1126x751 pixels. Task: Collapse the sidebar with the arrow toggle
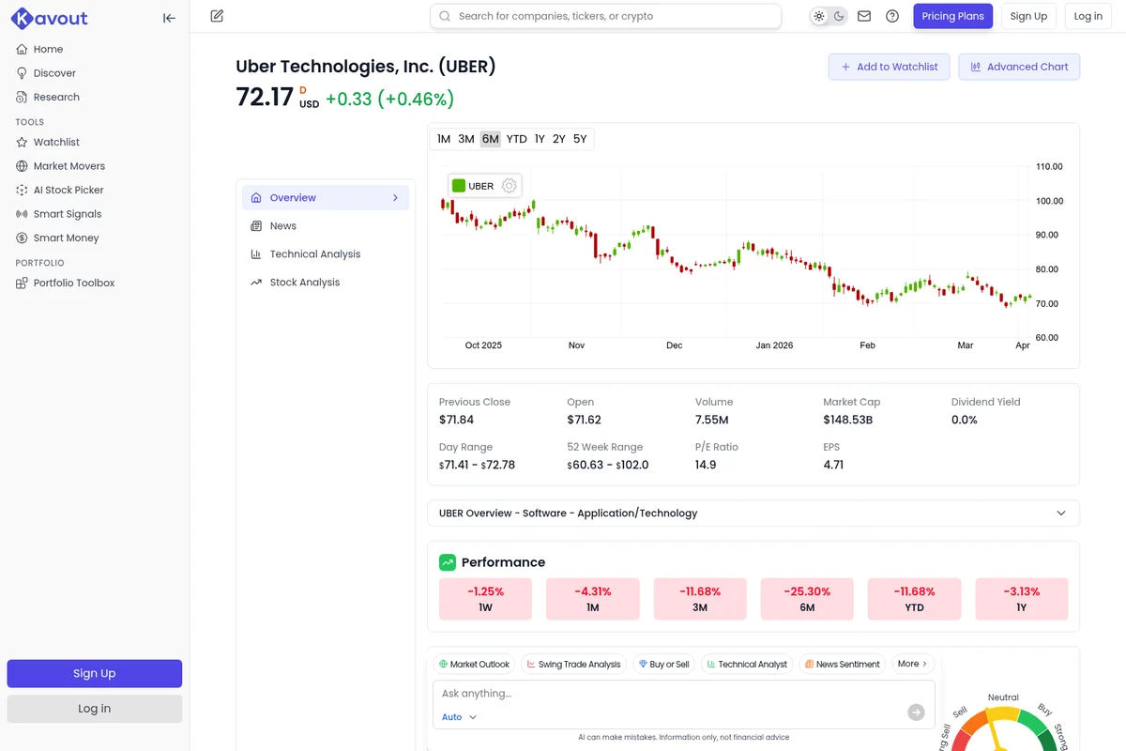pos(169,17)
